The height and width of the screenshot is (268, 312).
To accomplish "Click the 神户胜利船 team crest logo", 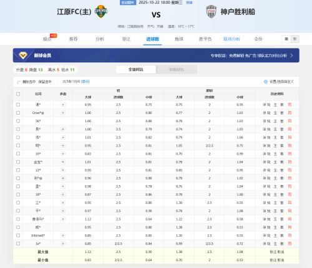I will [212, 11].
